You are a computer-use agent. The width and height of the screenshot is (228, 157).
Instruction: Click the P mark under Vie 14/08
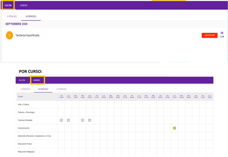click(x=61, y=120)
